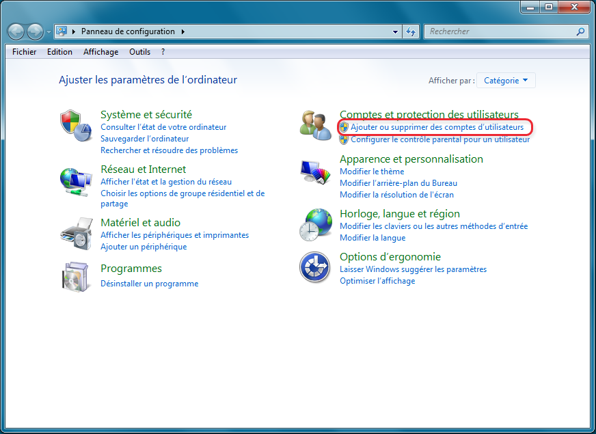Click the Système et sécurité shield icon
596x434 pixels.
click(x=76, y=125)
